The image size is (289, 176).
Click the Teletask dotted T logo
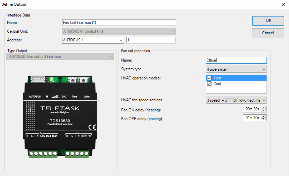pyautogui.click(x=31, y=110)
